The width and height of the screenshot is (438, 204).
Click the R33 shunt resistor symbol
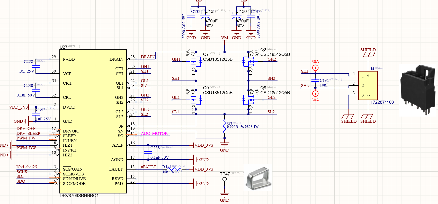(x=225, y=126)
